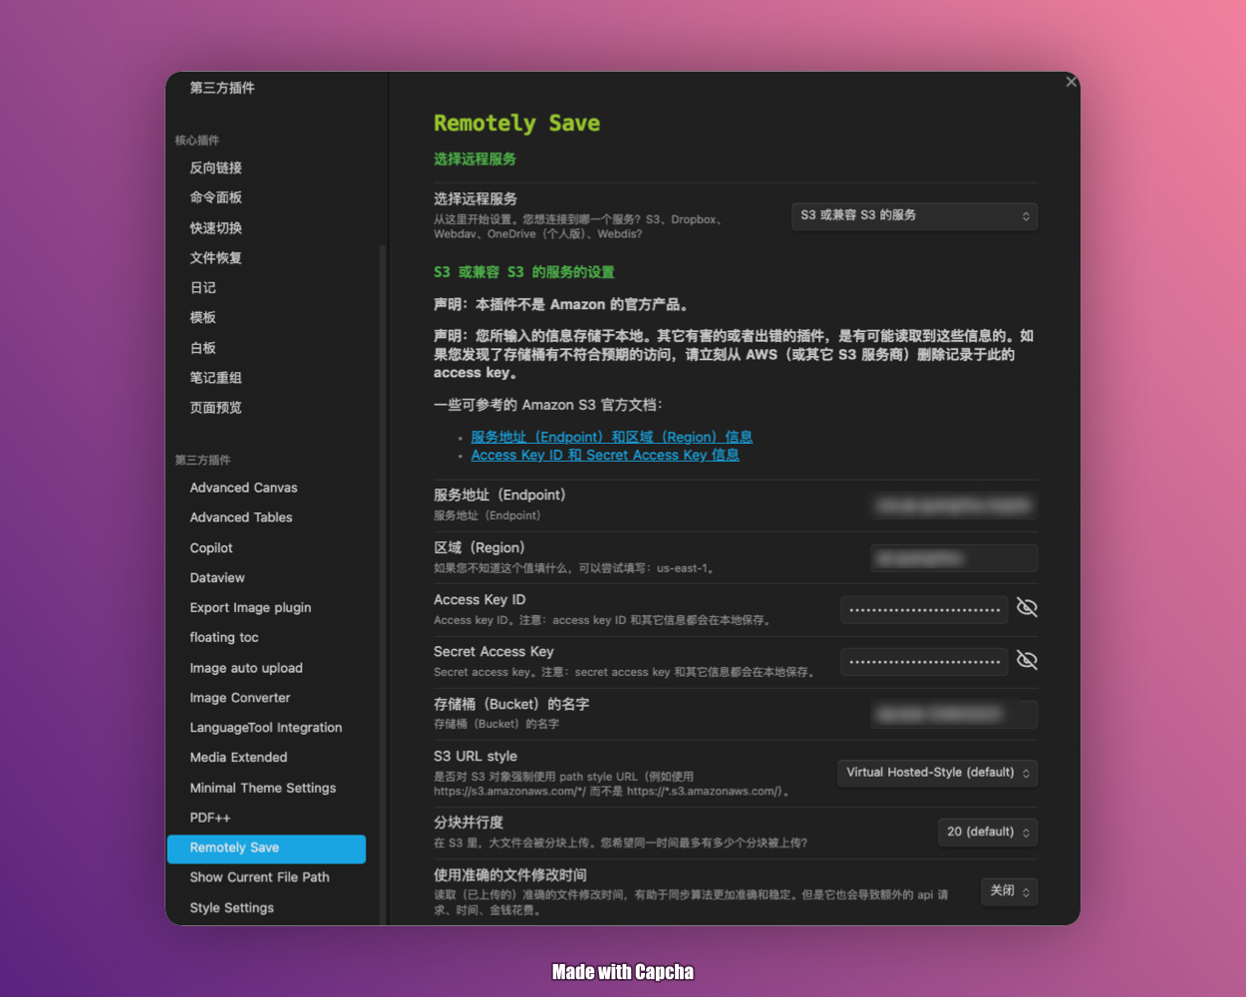Viewport: 1246px width, 997px height.
Task: Open Copilot plugin settings
Action: pyautogui.click(x=211, y=547)
